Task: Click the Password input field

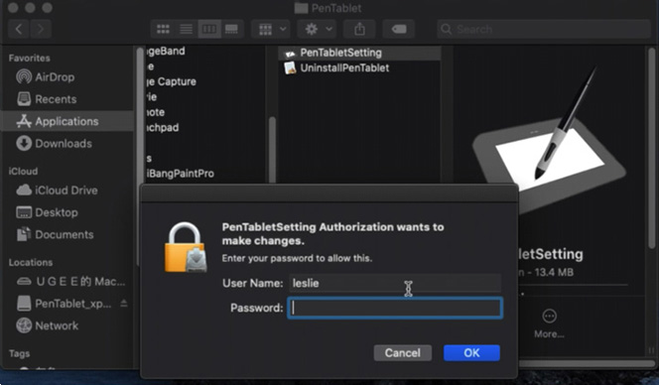Action: coord(395,308)
